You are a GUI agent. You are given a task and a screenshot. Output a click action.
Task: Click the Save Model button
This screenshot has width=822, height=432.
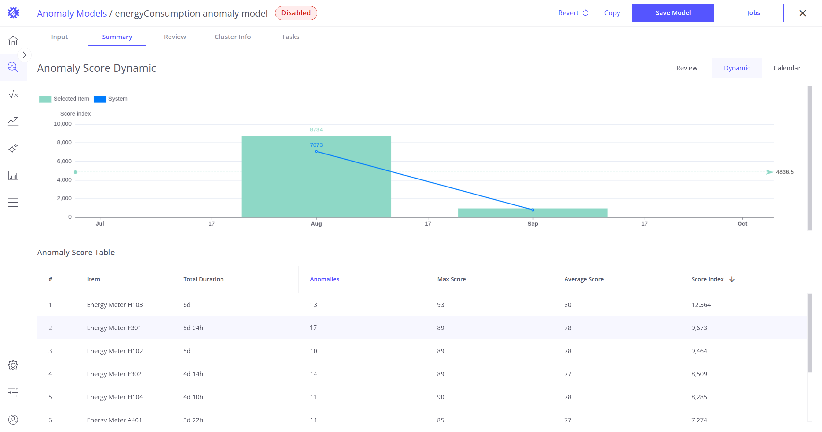tap(673, 13)
